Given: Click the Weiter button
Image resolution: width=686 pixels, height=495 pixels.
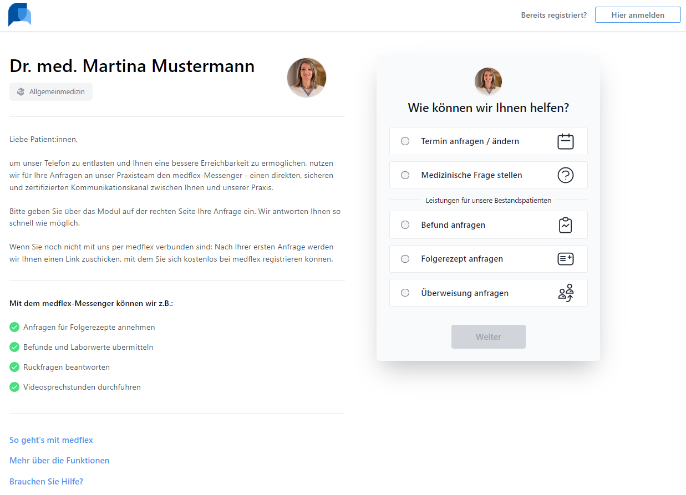Looking at the screenshot, I should click(488, 336).
